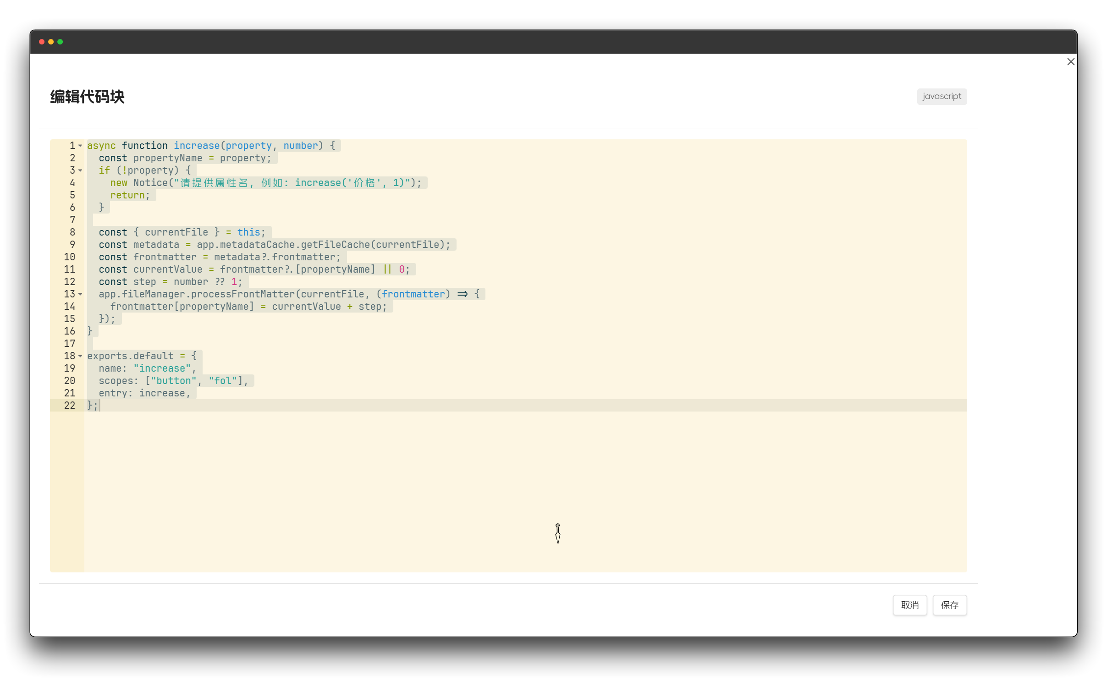Click the empty editor area below code

pos(458,481)
